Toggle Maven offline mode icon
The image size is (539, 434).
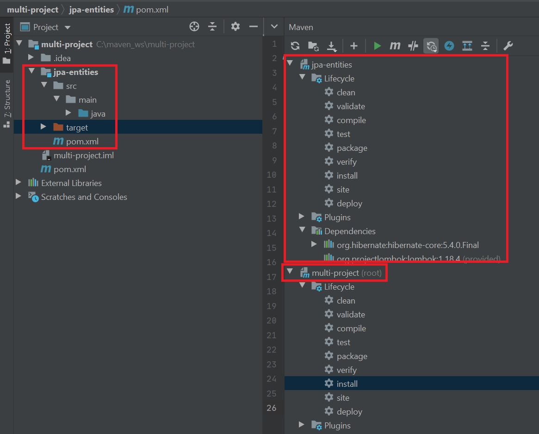pos(413,46)
